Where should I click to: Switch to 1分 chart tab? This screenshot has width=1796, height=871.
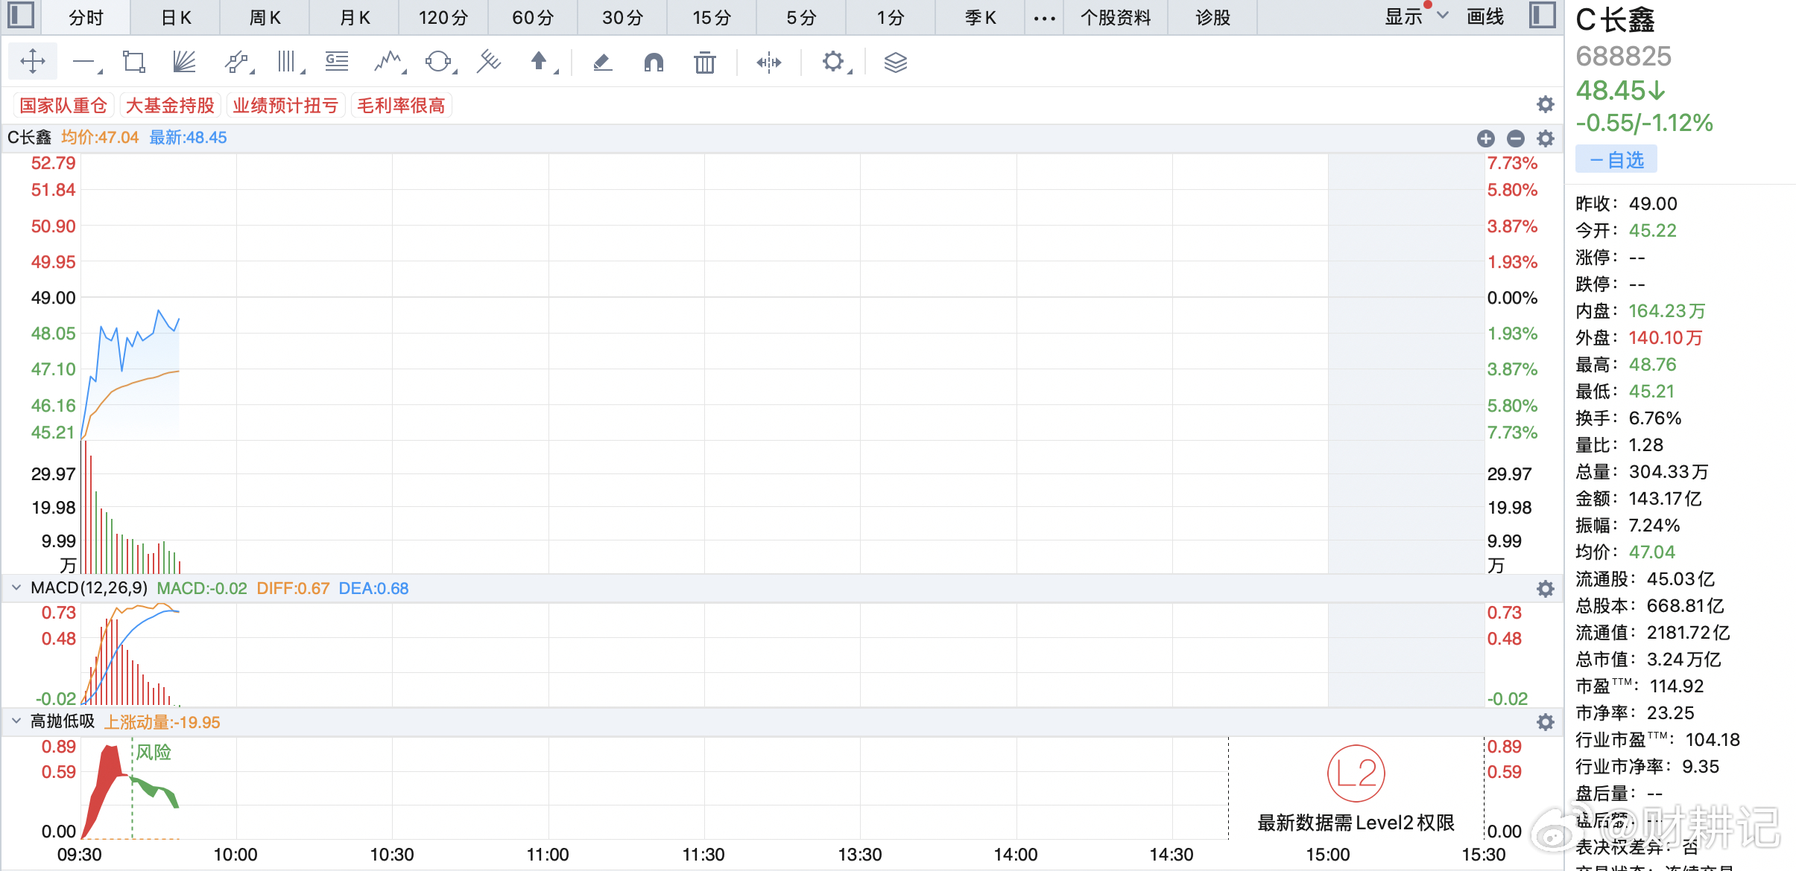[891, 18]
